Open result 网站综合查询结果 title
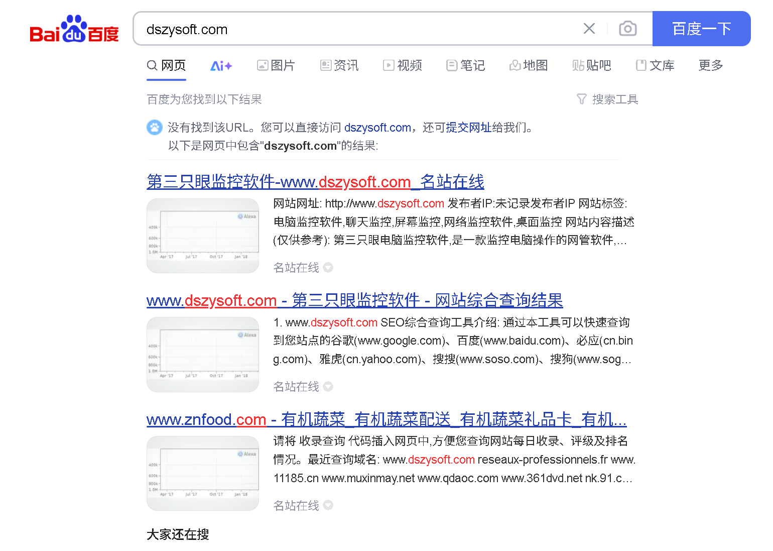Screen dimensions: 773x551 [x=355, y=300]
